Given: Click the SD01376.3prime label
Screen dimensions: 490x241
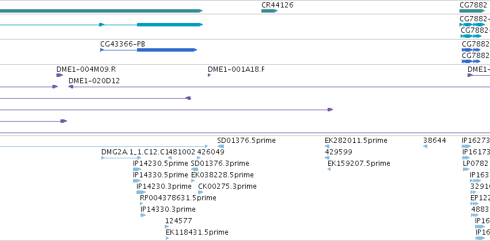Looking at the screenshot, I should coord(220,164).
